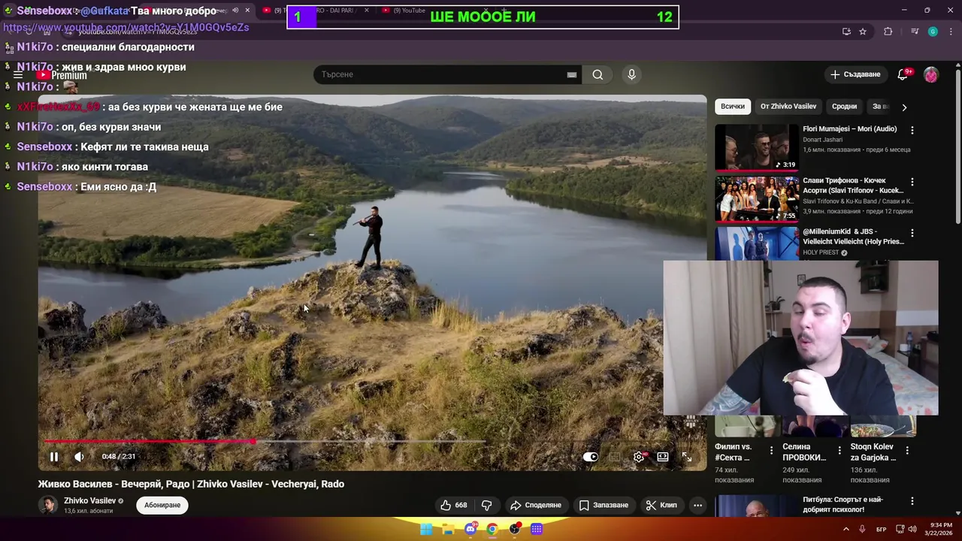962x541 pixels.
Task: Subscribe with the Абониране button
Action: [162, 505]
